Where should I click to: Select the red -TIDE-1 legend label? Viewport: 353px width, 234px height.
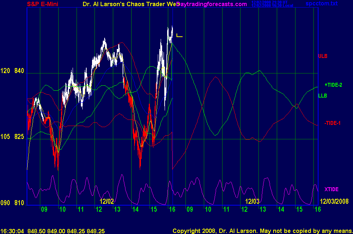tap(332, 123)
